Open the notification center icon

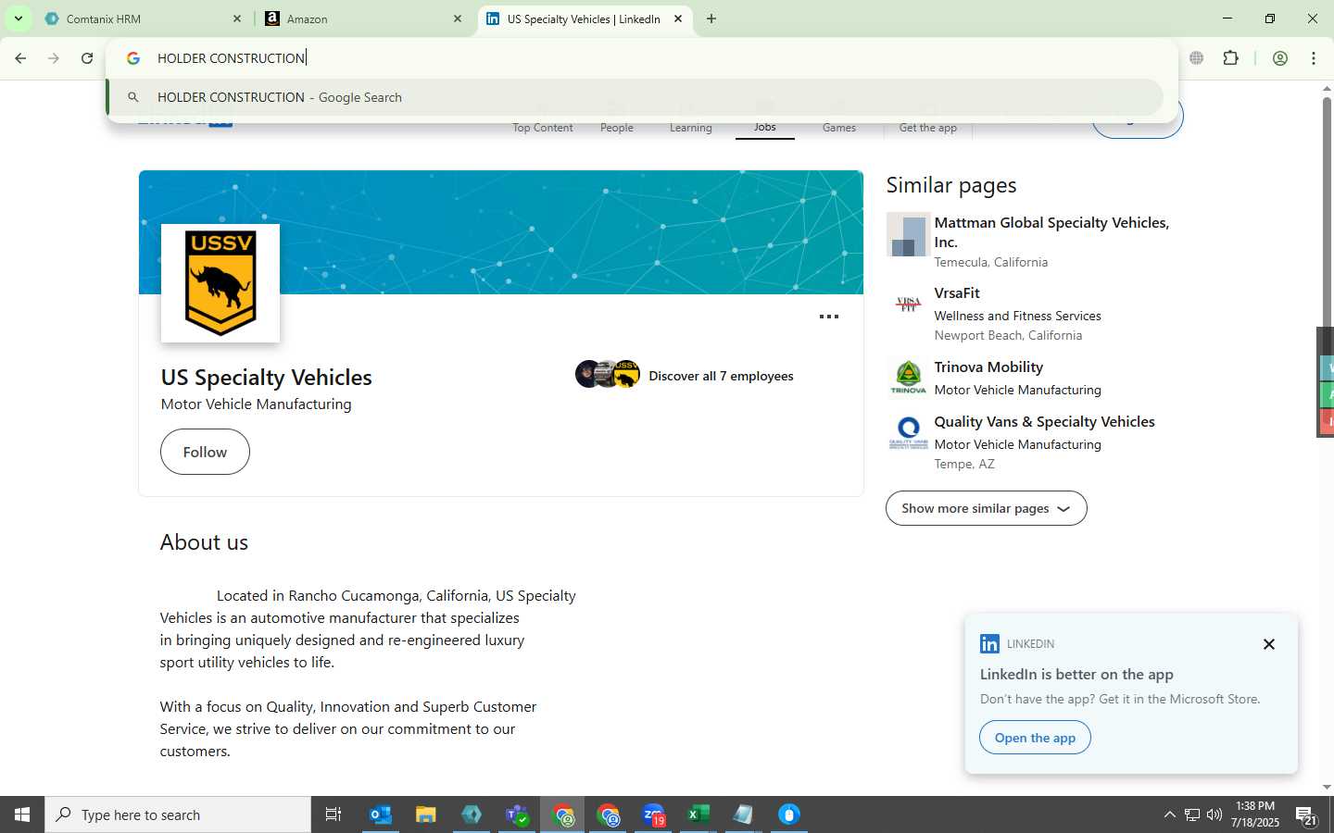1306,814
